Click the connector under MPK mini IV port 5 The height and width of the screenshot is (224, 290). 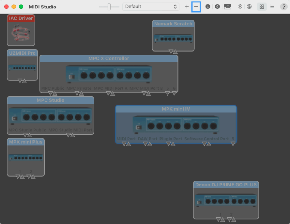pyautogui.click(x=233, y=144)
